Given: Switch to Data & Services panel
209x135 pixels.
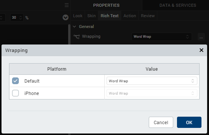Looking at the screenshot, I should [x=178, y=5].
